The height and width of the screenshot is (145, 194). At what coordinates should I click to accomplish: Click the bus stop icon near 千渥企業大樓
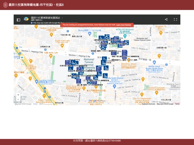(x=68, y=31)
